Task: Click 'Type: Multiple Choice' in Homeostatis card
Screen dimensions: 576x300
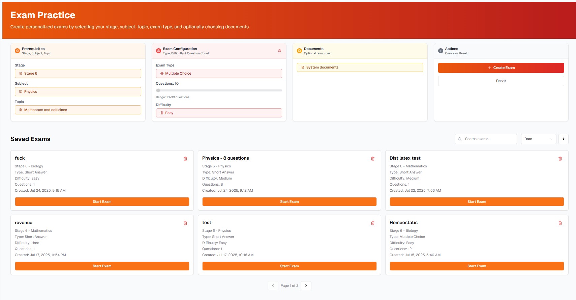Action: [x=407, y=237]
